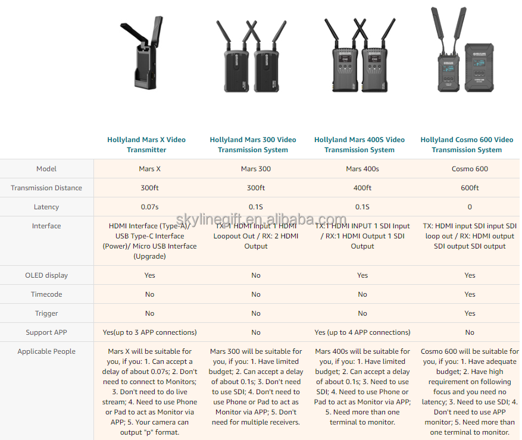The image size is (522, 440).
Task: Select the Timecode row header
Action: pos(46,294)
